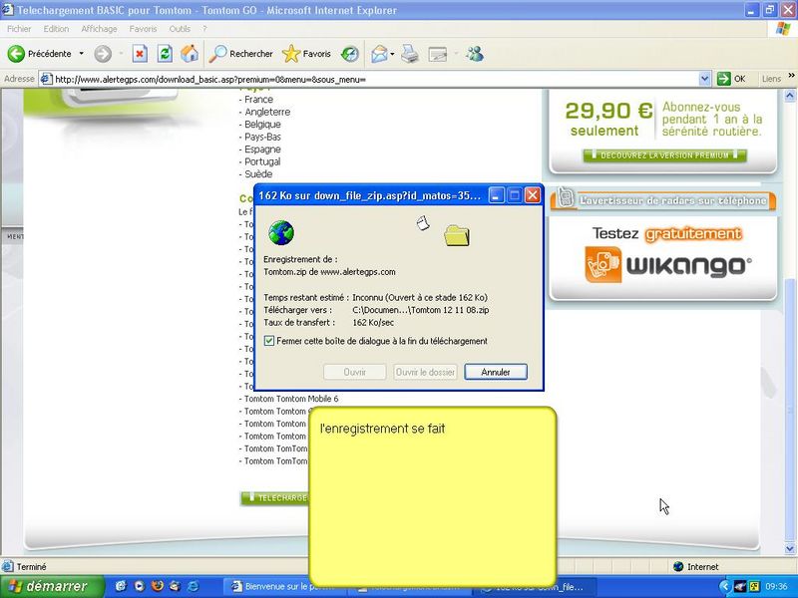Toggle 'Fermer cette boîte de dialogue' checkbox
The width and height of the screenshot is (798, 598).
pyautogui.click(x=269, y=341)
